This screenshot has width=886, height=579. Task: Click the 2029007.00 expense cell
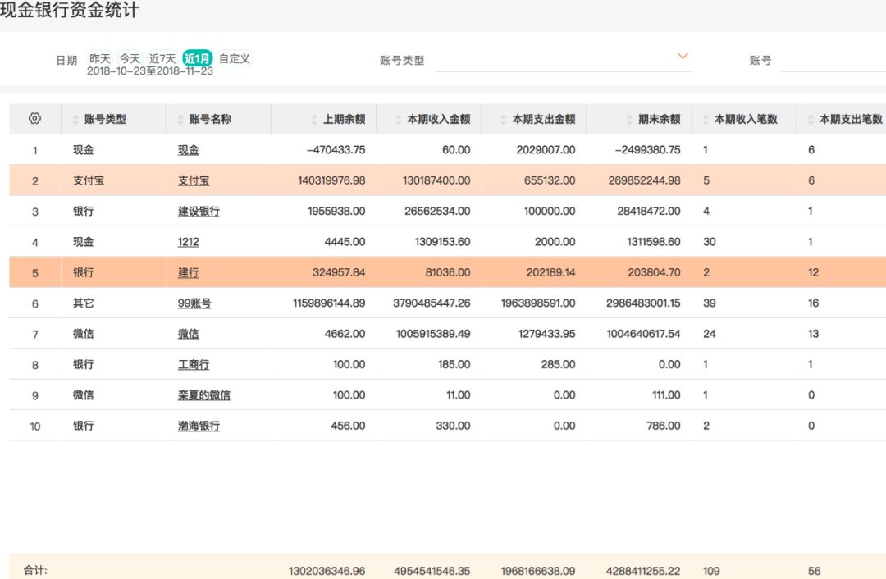tap(546, 150)
